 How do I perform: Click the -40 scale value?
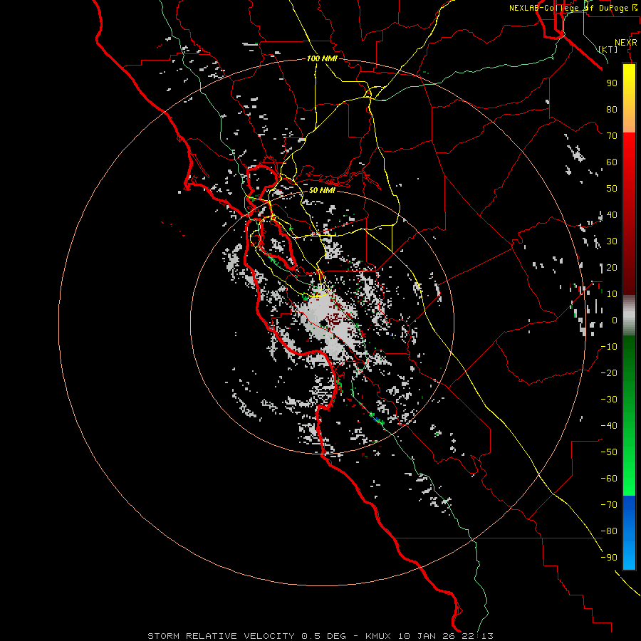609,426
